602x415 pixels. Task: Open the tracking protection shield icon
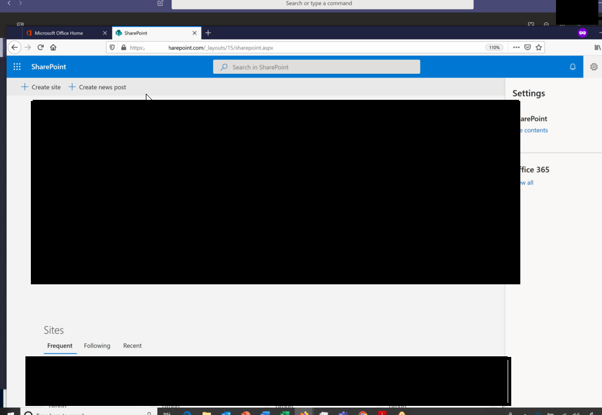112,48
